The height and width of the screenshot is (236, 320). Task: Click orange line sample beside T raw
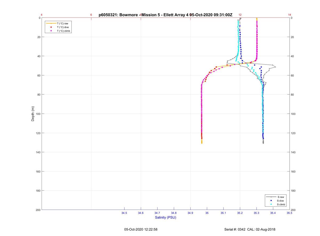(51, 23)
